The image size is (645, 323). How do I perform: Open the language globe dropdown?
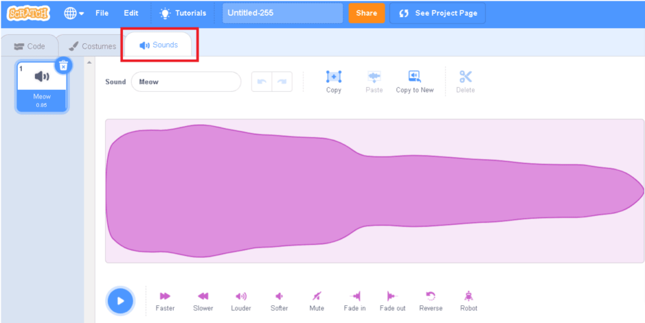pyautogui.click(x=74, y=13)
